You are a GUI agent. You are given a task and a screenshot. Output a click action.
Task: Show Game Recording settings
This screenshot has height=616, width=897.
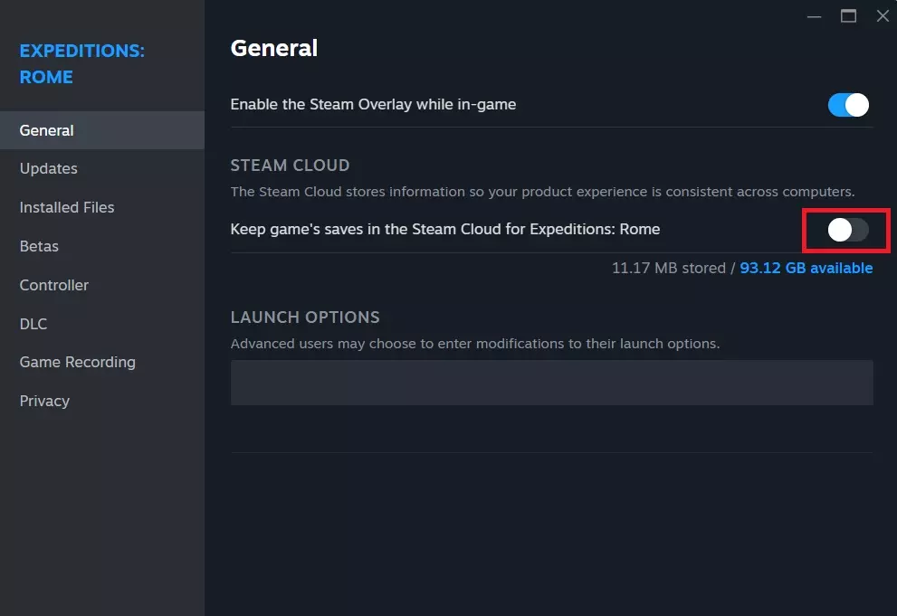tap(78, 362)
